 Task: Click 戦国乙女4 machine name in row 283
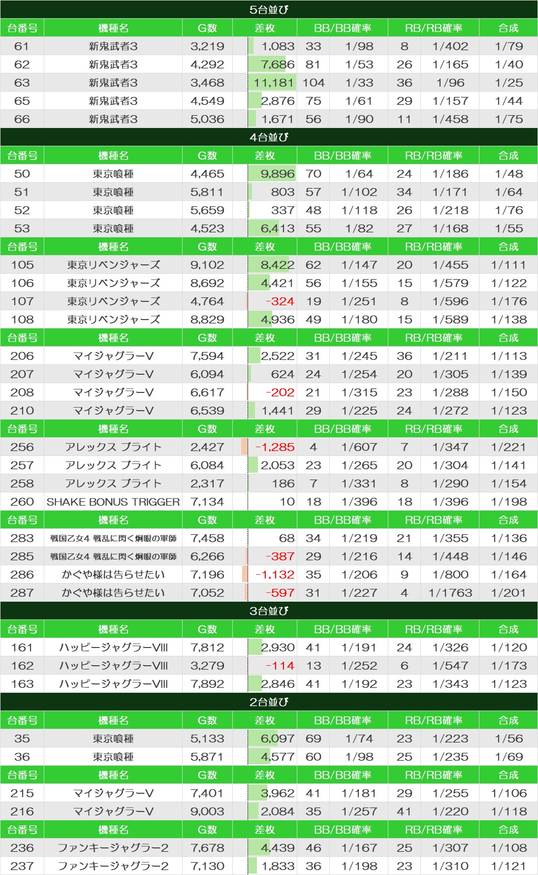pyautogui.click(x=113, y=538)
